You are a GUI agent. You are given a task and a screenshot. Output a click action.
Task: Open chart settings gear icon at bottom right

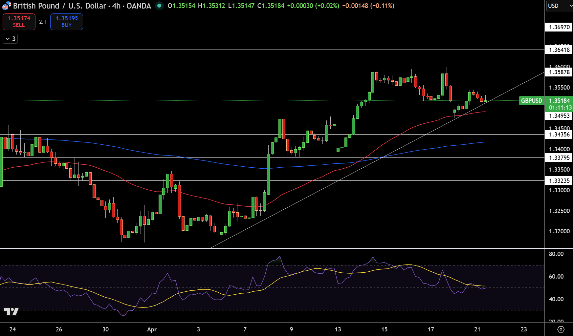point(561,329)
